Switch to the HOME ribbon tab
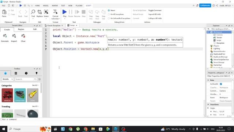The height and width of the screenshot is (132, 234). pos(37,5)
